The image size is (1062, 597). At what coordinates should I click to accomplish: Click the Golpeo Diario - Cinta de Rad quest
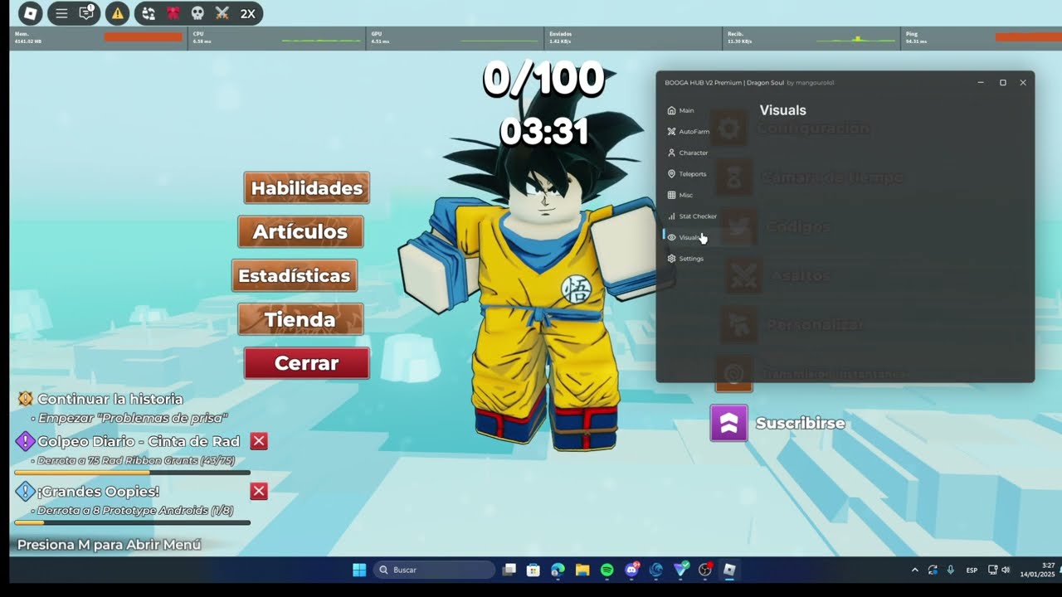coord(139,441)
